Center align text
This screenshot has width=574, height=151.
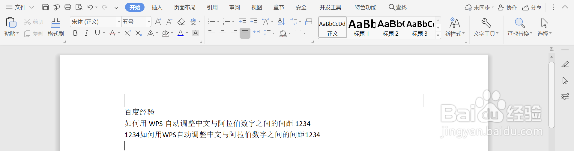[223, 33]
